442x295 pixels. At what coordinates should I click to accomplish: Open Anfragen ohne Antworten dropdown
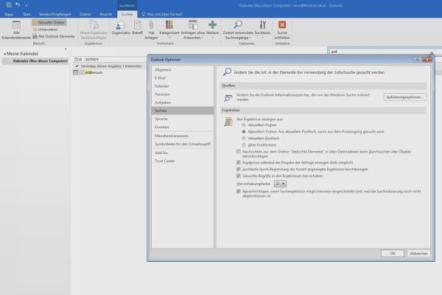[x=193, y=29]
